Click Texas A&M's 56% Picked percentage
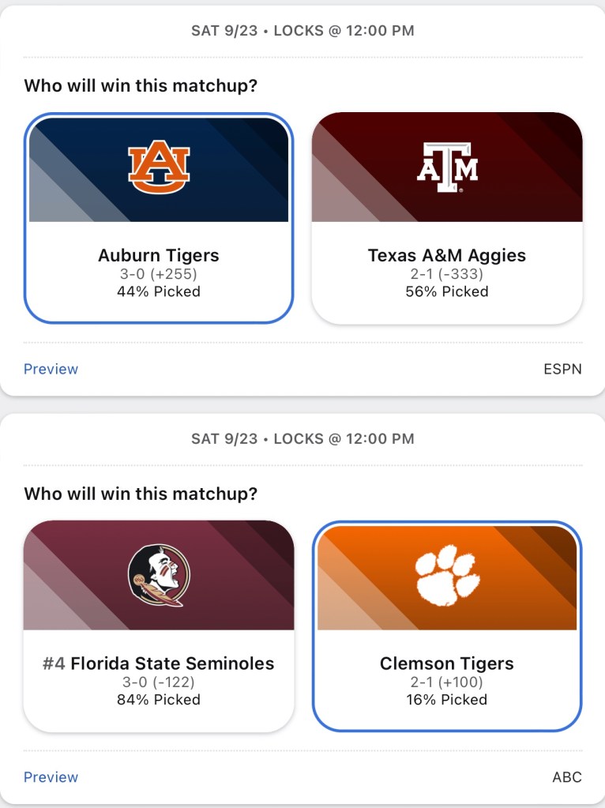The width and height of the screenshot is (605, 808). [447, 291]
